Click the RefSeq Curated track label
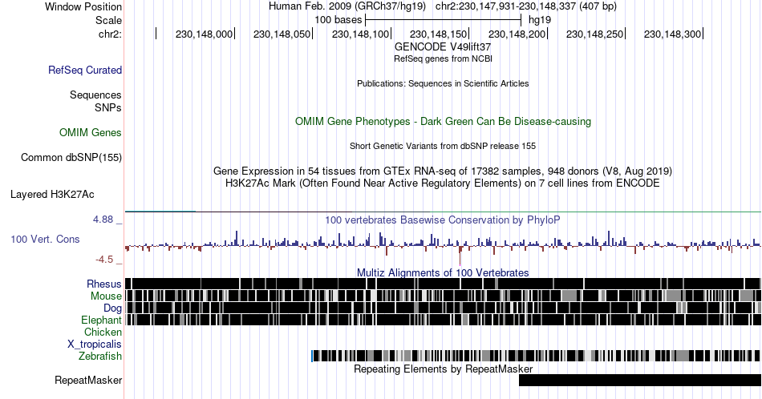This screenshot has height=399, width=762. (84, 70)
